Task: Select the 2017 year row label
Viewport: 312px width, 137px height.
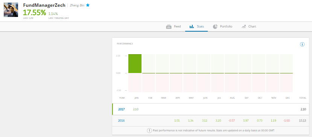Action: point(122,109)
